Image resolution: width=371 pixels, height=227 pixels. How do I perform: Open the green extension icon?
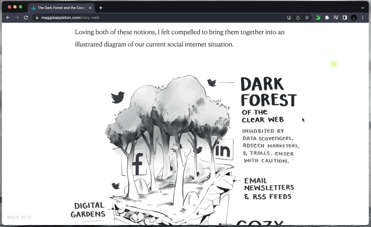tap(318, 17)
